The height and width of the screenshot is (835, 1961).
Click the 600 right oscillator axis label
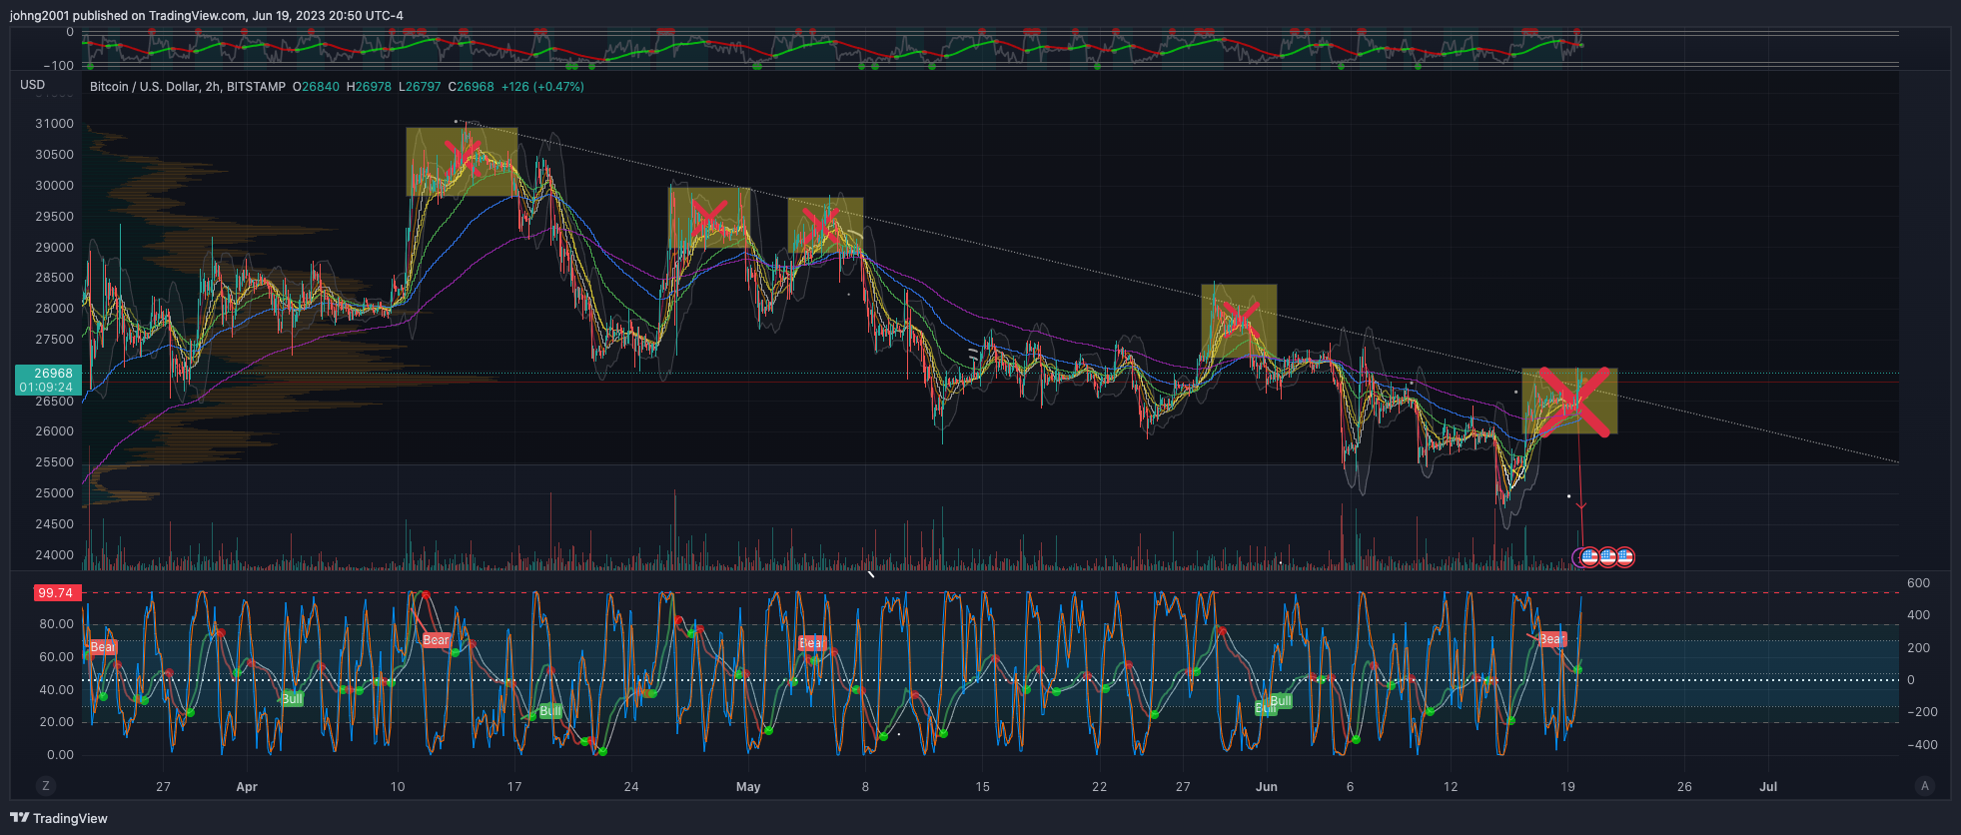[x=1918, y=583]
